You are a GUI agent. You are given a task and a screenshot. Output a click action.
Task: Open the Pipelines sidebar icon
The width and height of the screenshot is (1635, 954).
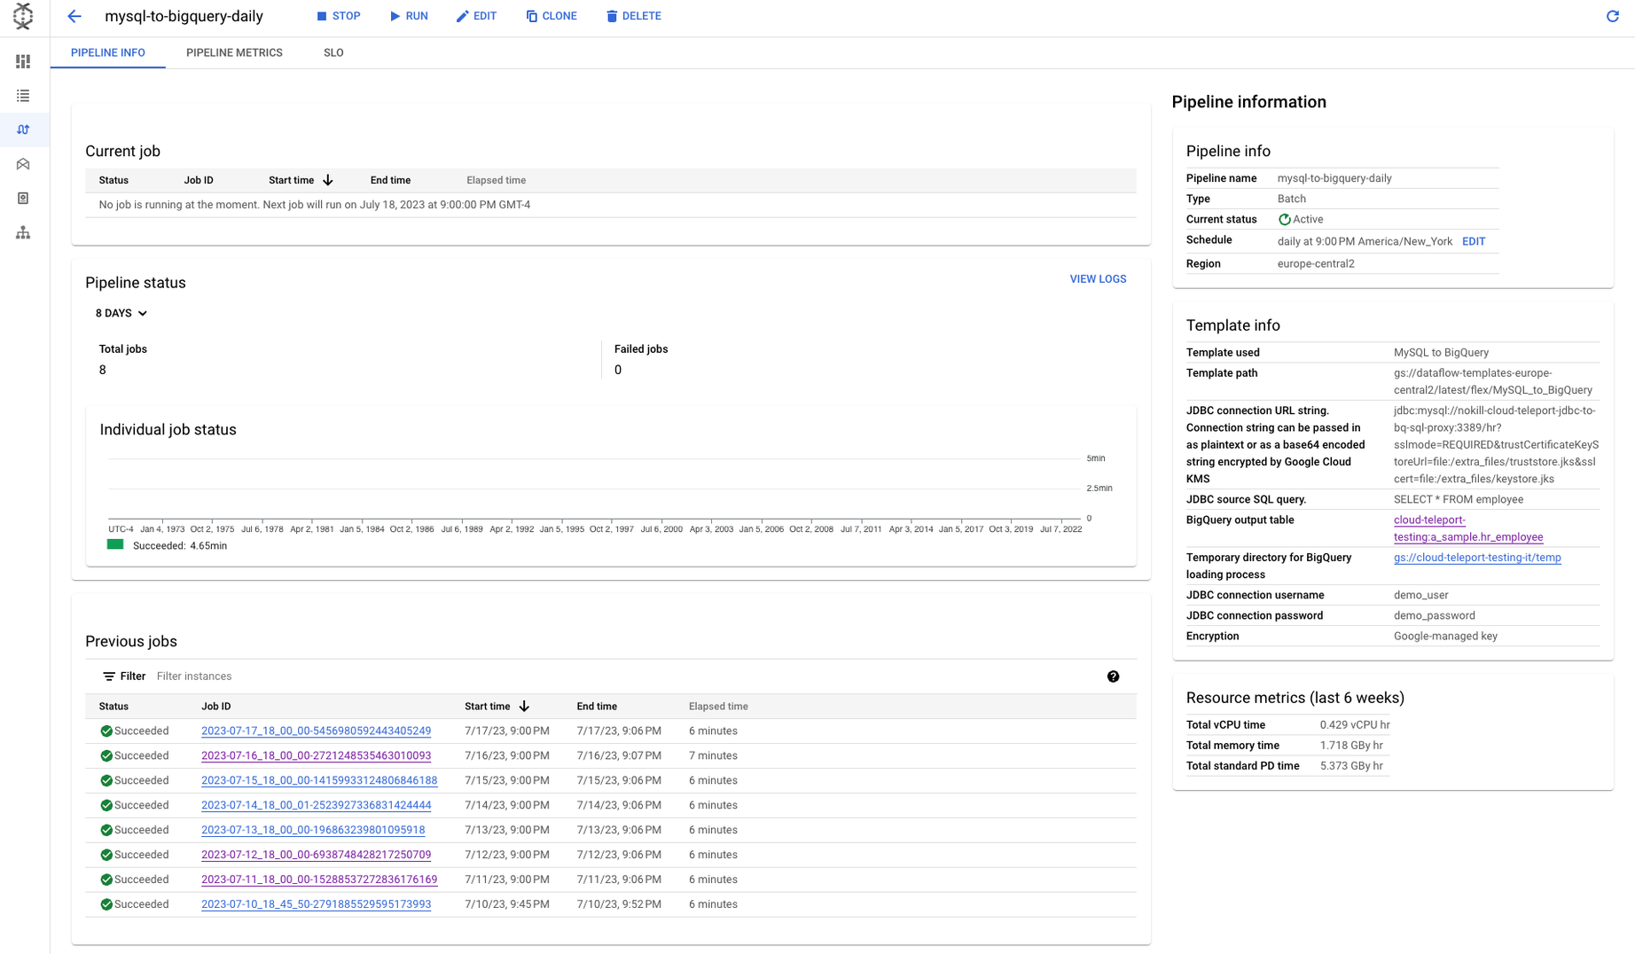point(23,129)
